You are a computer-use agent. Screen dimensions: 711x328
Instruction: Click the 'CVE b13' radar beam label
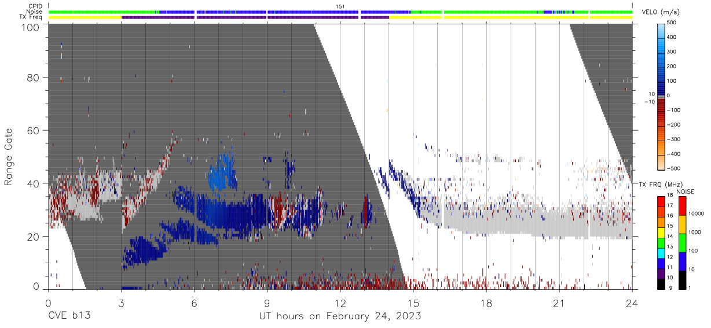[x=69, y=316]
